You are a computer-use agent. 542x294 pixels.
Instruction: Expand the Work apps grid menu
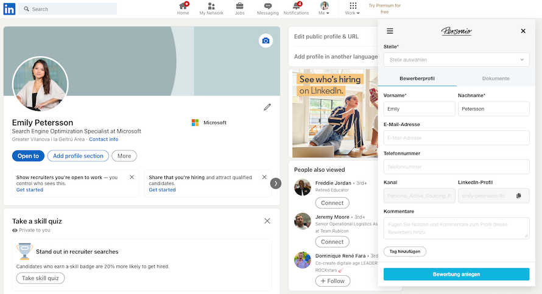(x=352, y=9)
